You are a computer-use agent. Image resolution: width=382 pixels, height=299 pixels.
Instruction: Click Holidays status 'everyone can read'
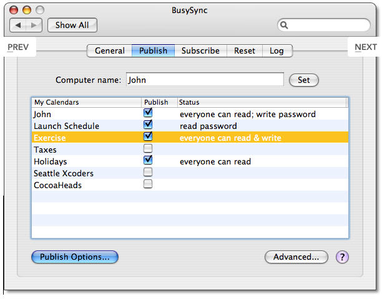coord(215,162)
